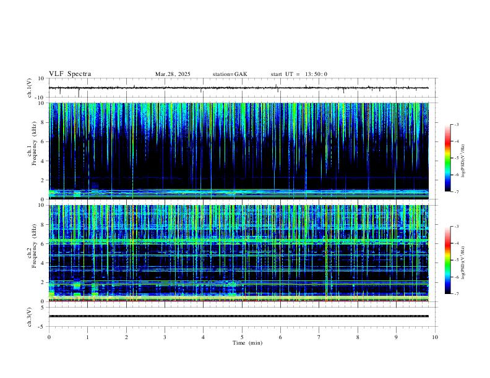
Task: Select the ch.2 colorbar log(PSD) unit label
Action: [463, 262]
